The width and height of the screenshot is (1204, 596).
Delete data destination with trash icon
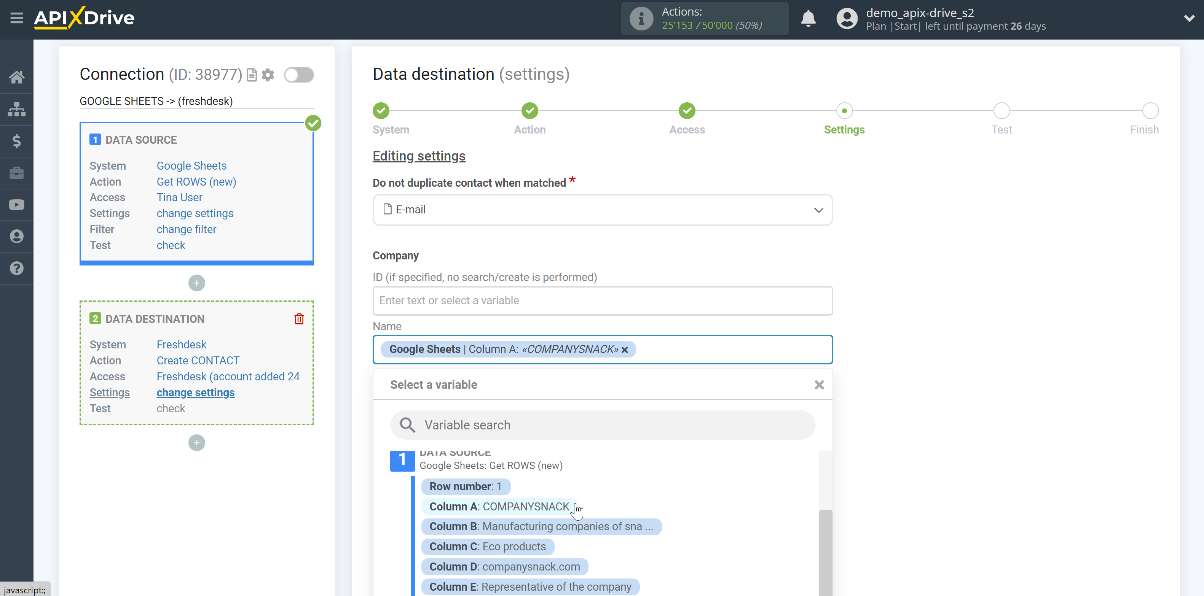point(299,319)
